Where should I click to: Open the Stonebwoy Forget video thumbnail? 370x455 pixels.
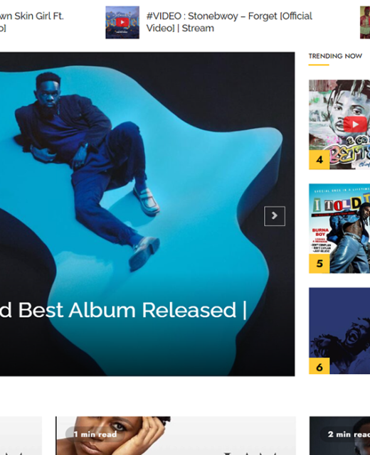tap(122, 22)
